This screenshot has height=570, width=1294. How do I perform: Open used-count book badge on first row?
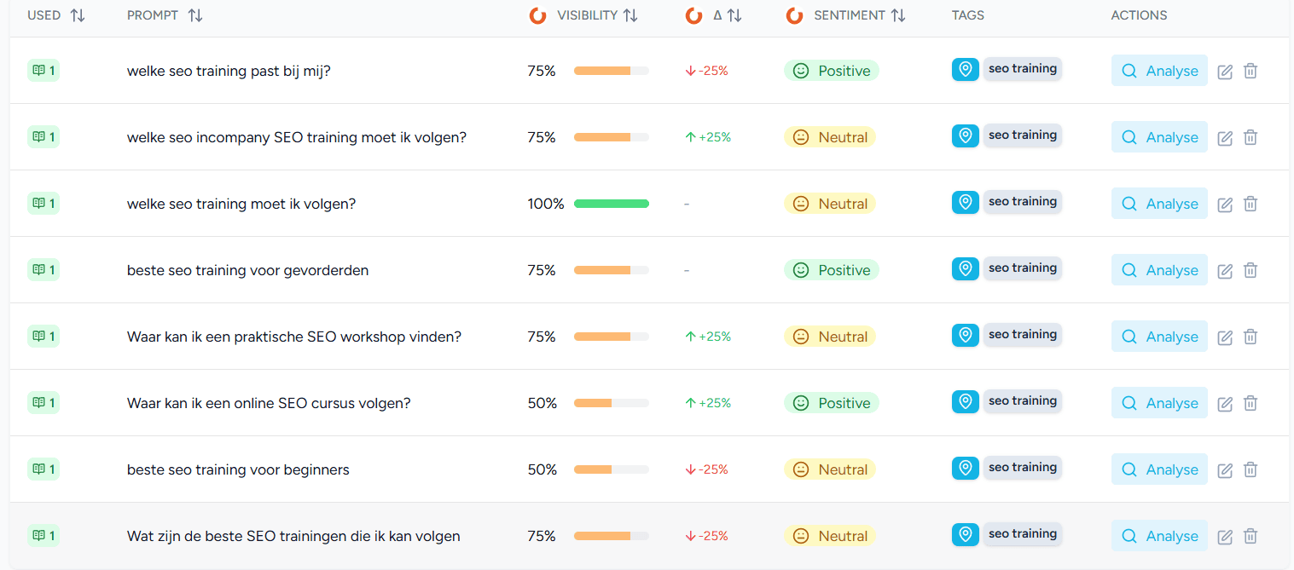tap(44, 71)
